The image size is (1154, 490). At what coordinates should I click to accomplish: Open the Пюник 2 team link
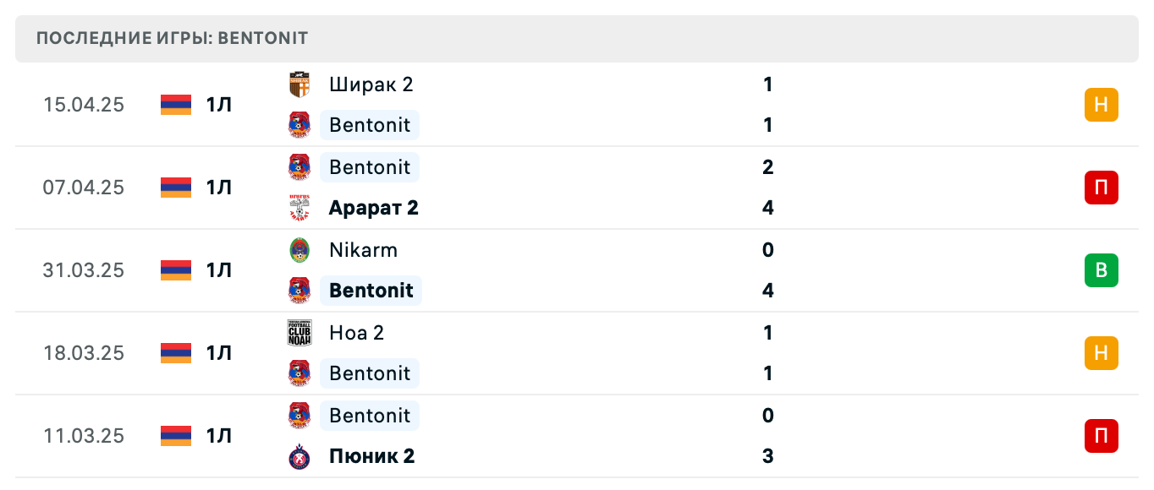coord(371,456)
